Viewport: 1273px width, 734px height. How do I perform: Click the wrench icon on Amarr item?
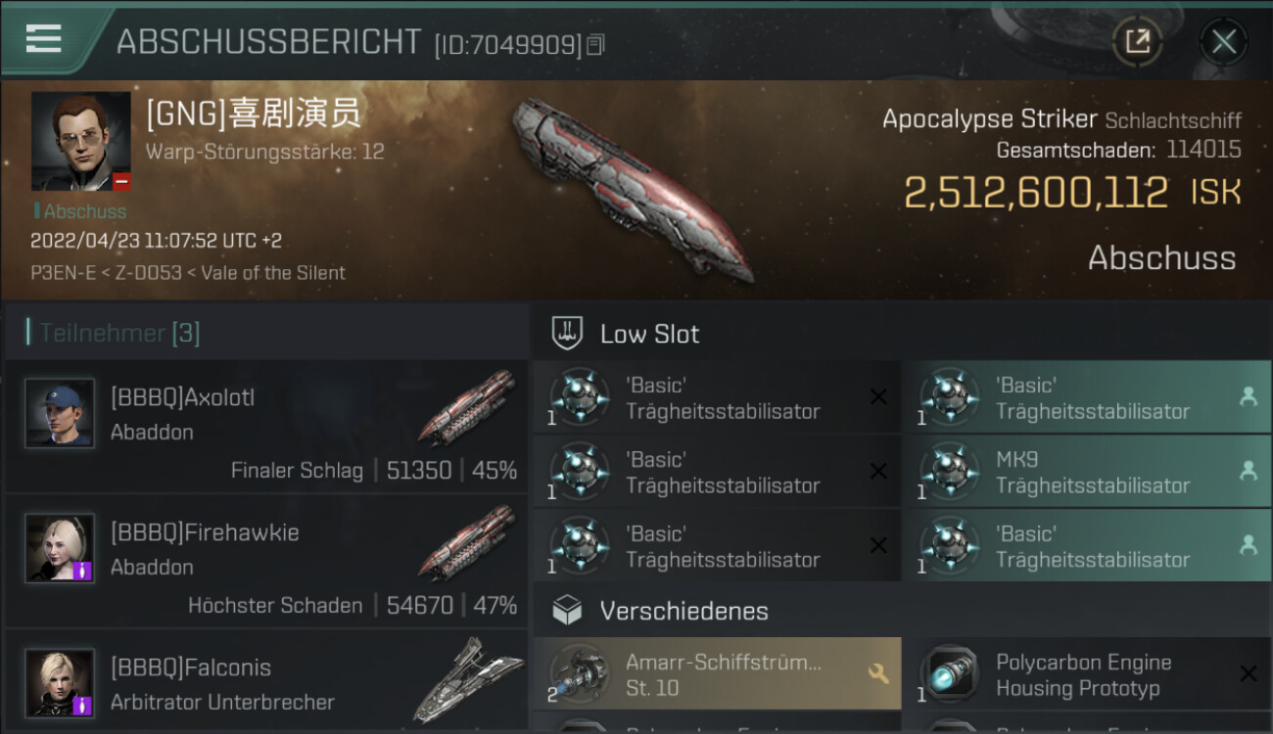pos(878,673)
